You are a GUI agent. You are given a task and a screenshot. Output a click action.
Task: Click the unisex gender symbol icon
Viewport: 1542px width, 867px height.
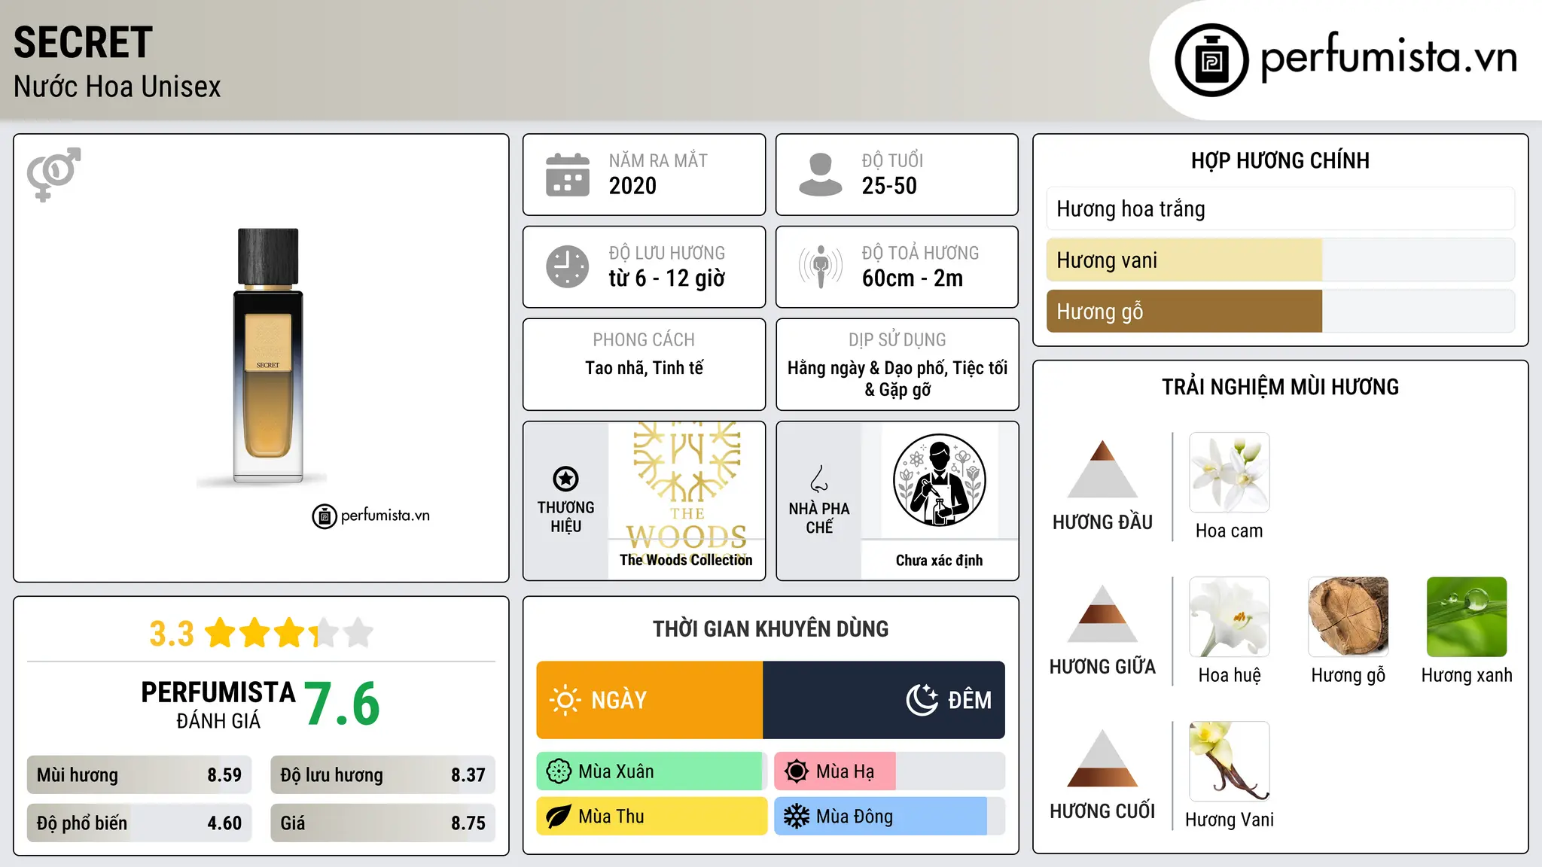(53, 174)
